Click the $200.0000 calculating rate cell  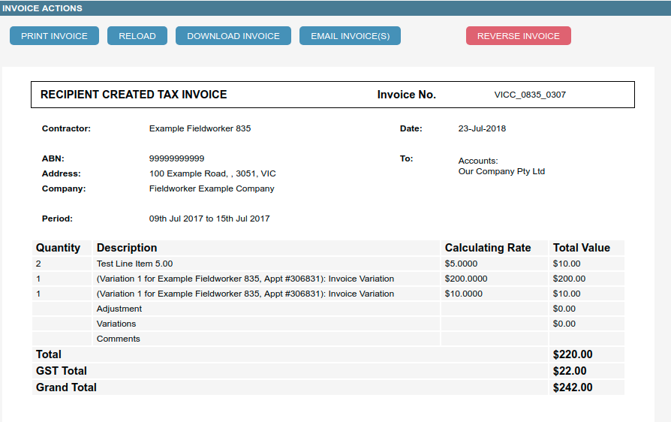[465, 279]
